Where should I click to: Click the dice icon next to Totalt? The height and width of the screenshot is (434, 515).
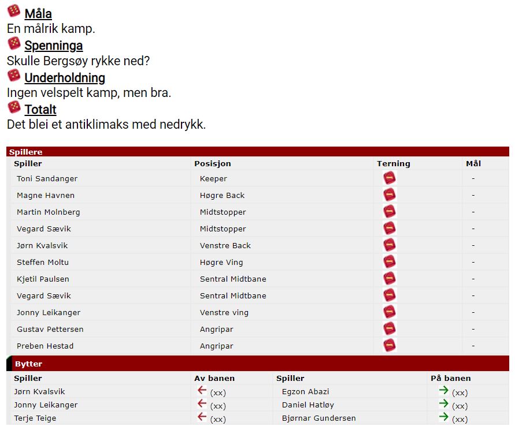click(13, 107)
